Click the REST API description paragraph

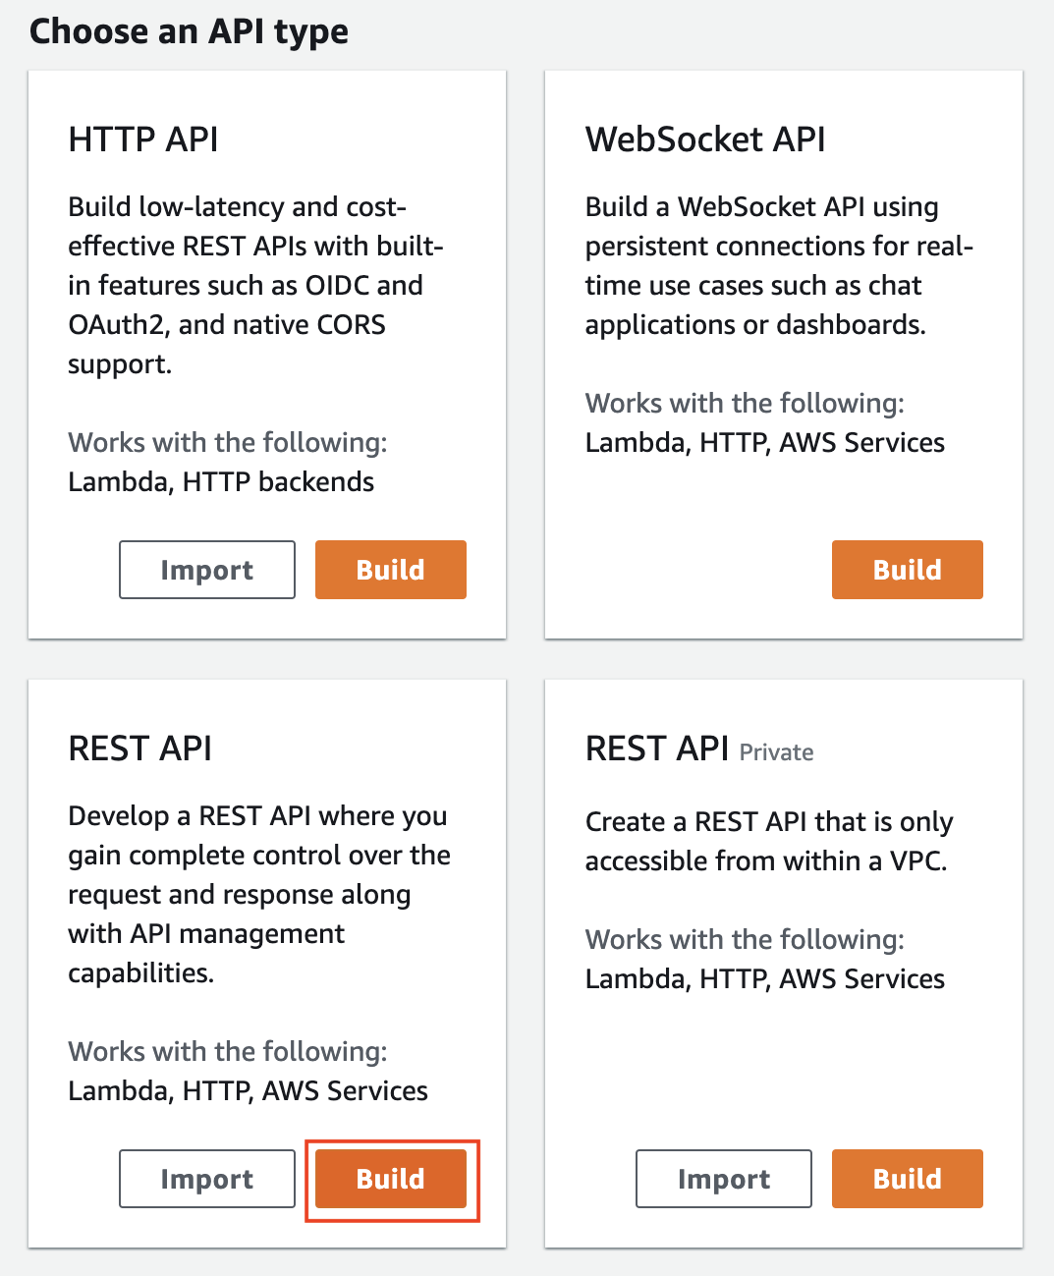[259, 894]
